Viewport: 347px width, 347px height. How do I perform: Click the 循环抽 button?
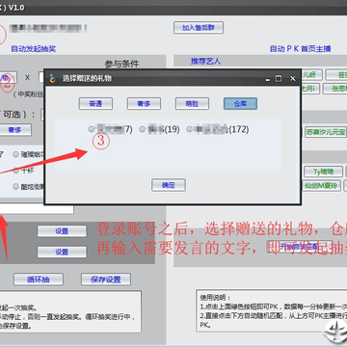39,280
